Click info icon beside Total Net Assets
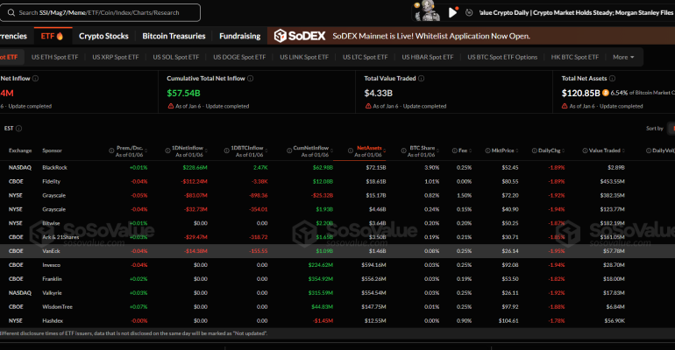This screenshot has height=350, width=675. [612, 79]
